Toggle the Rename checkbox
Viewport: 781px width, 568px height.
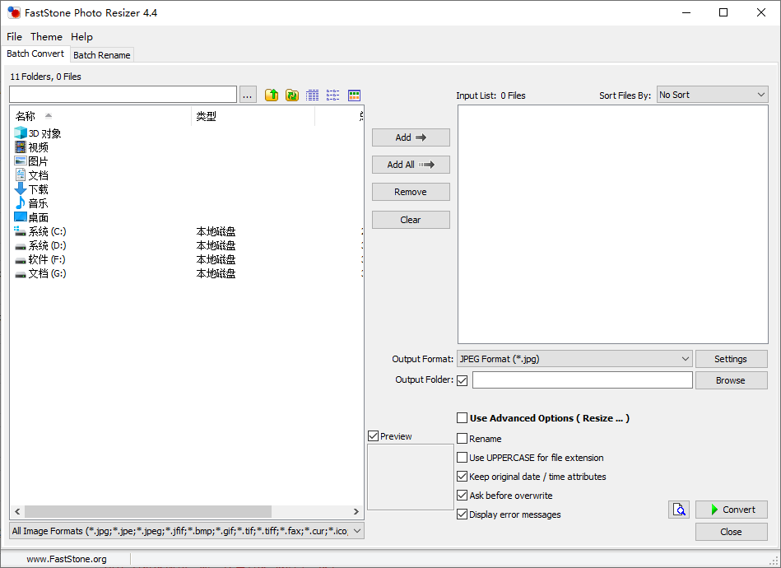pos(463,439)
